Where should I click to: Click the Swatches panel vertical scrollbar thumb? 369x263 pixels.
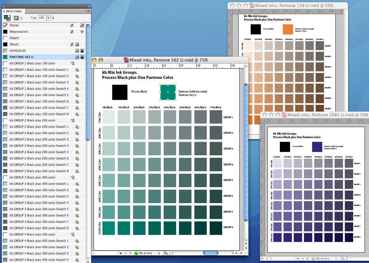[88, 82]
